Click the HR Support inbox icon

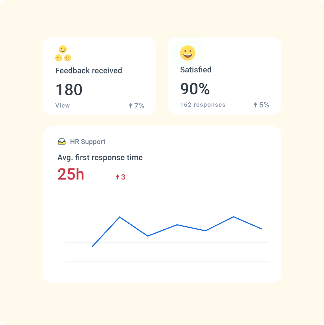point(62,141)
